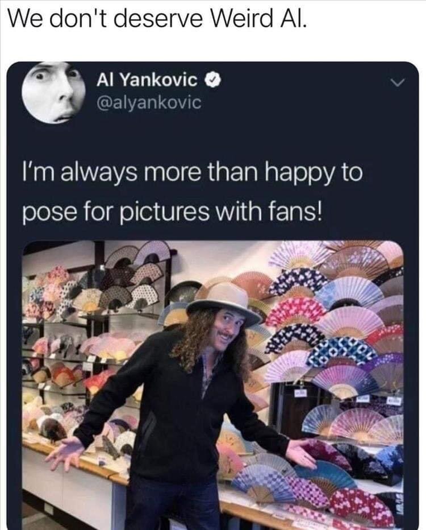Expand the tweet options chevron
Image resolution: width=426 pixels, height=530 pixels.
click(x=398, y=82)
